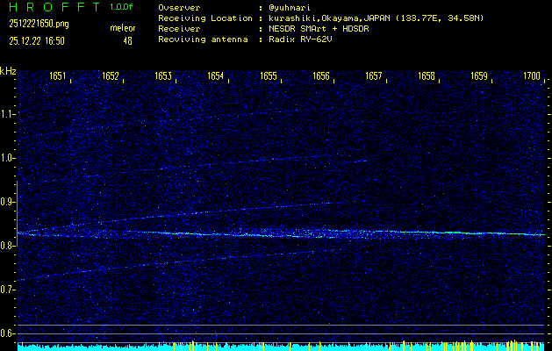Viewport: 552px width, 351px height.
Task: Click the HROFFT title text
Action: pyautogui.click(x=50, y=7)
